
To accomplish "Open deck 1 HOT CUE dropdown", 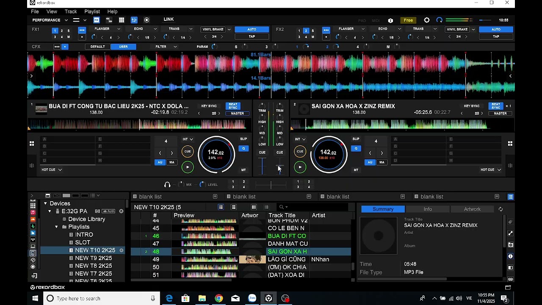I will (52, 170).
